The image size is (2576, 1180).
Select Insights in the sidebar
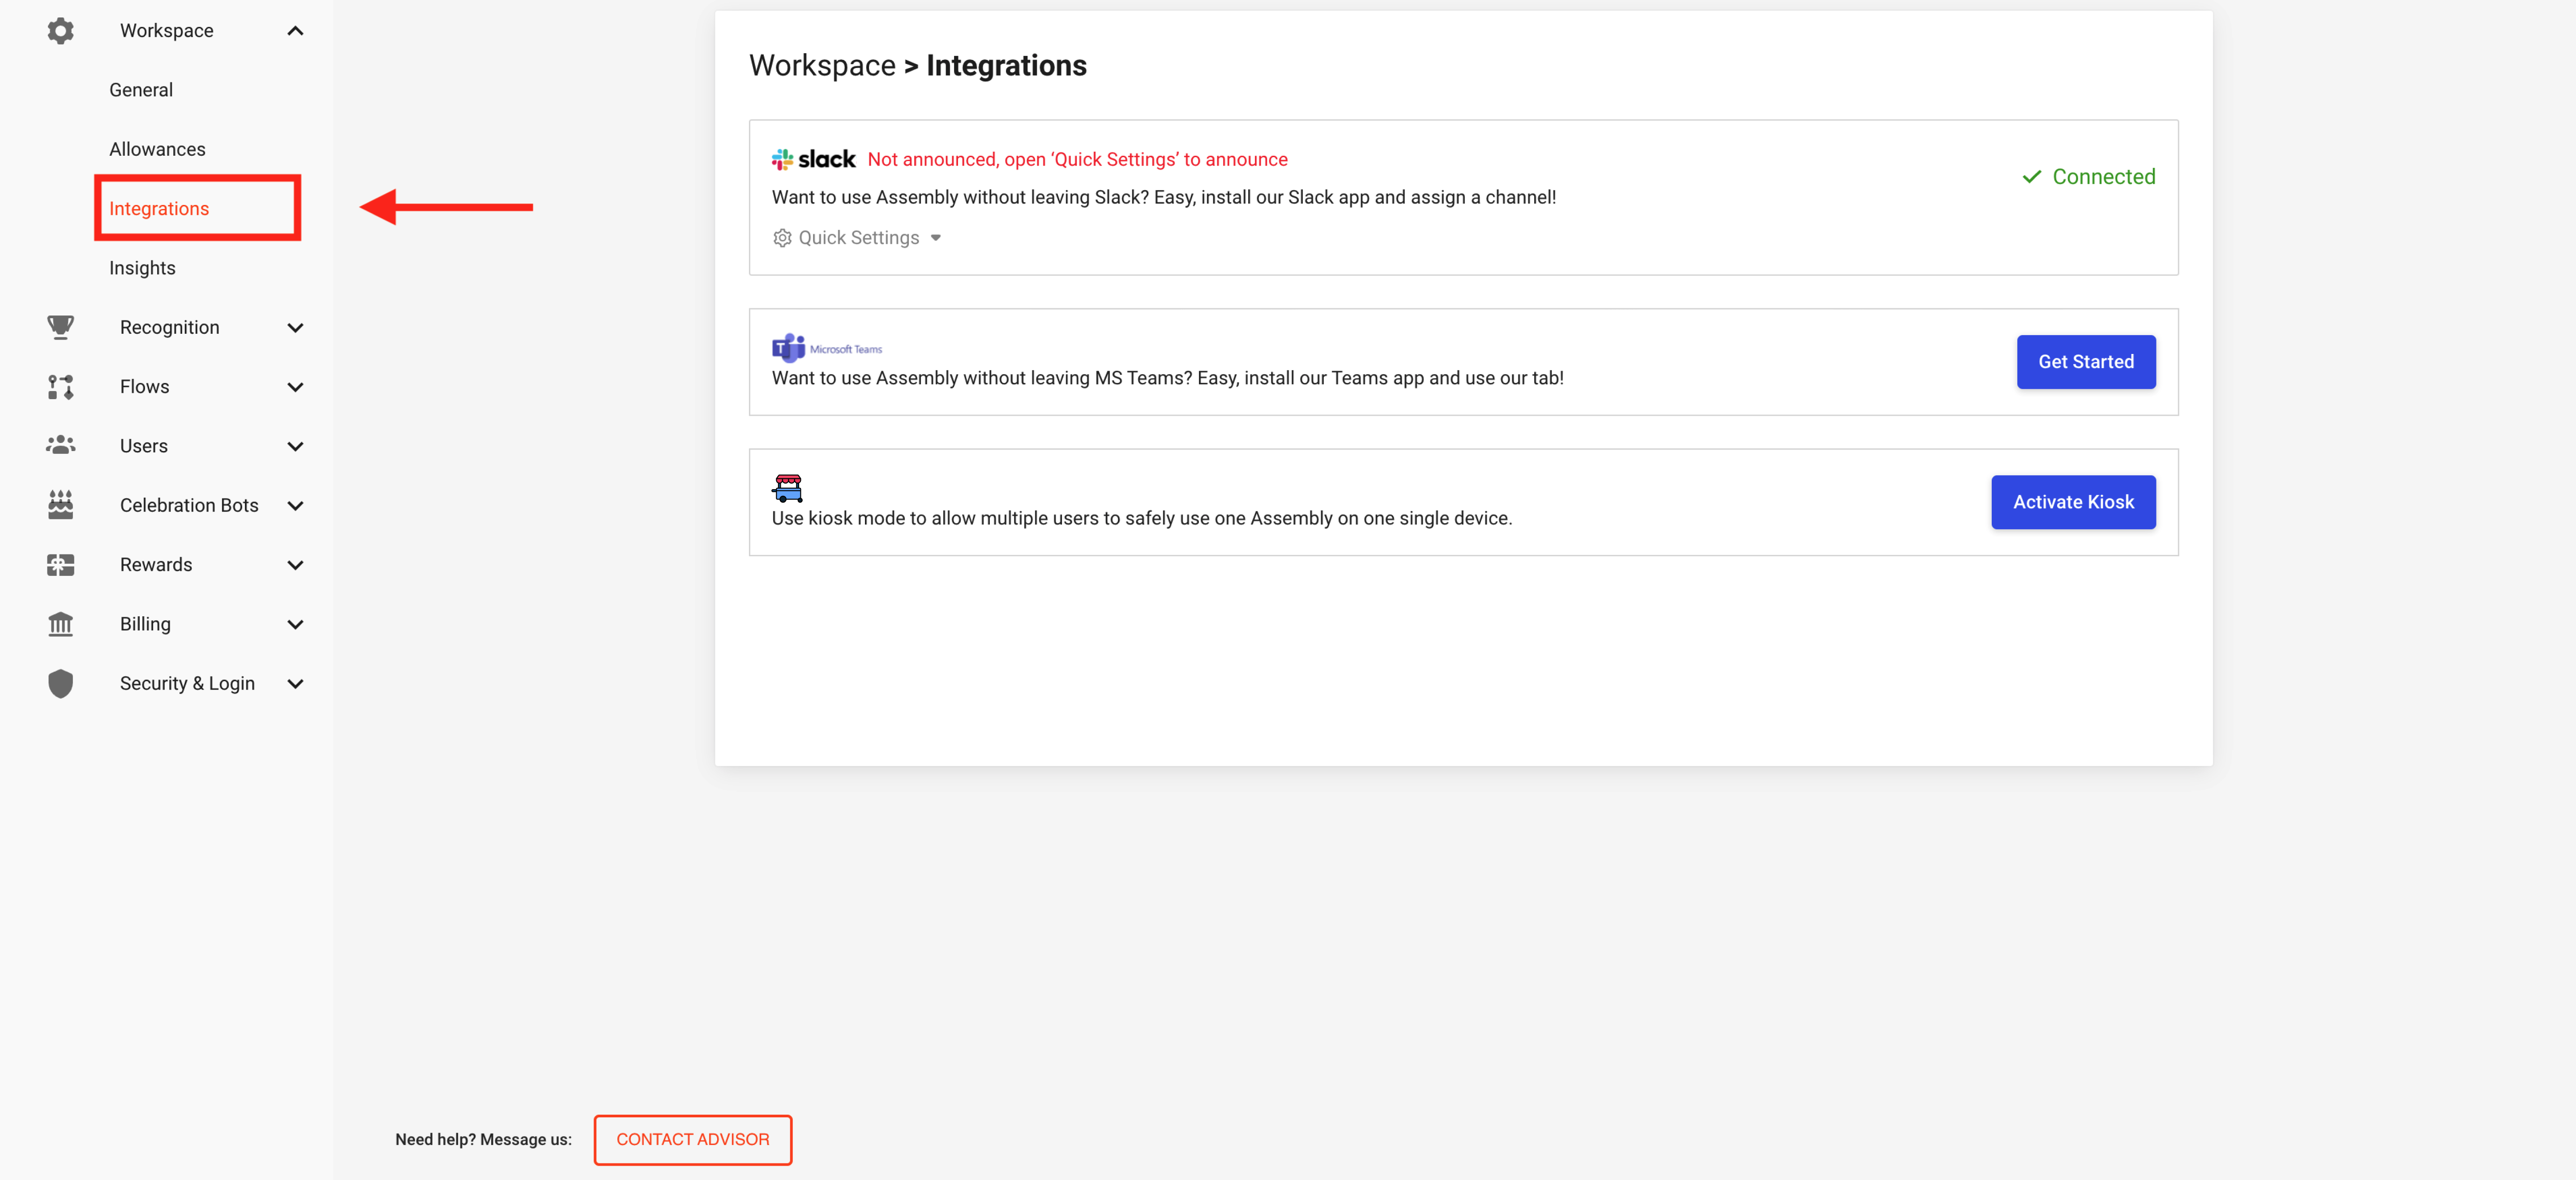click(142, 268)
